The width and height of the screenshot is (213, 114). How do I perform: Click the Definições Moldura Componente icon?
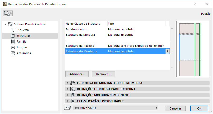point(73,95)
